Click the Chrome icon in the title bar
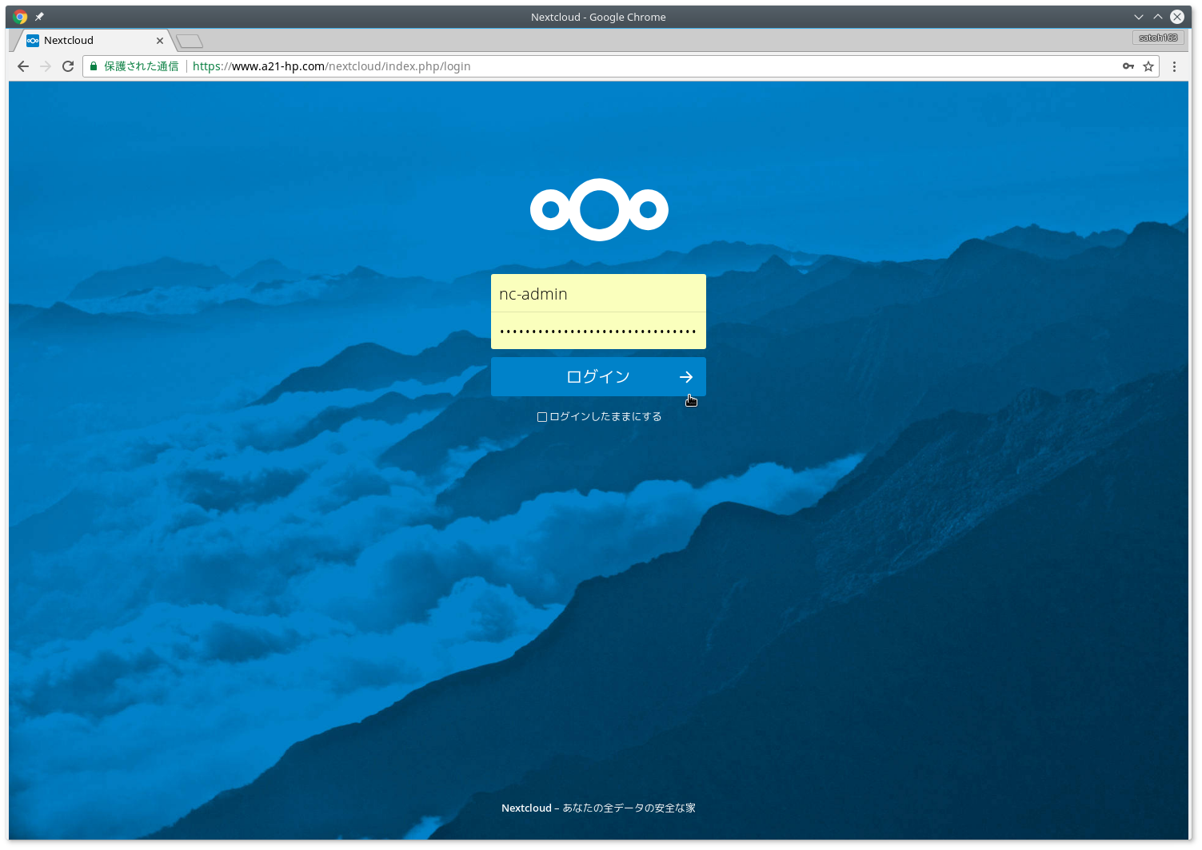Screen dimensions: 1202x850 point(21,17)
